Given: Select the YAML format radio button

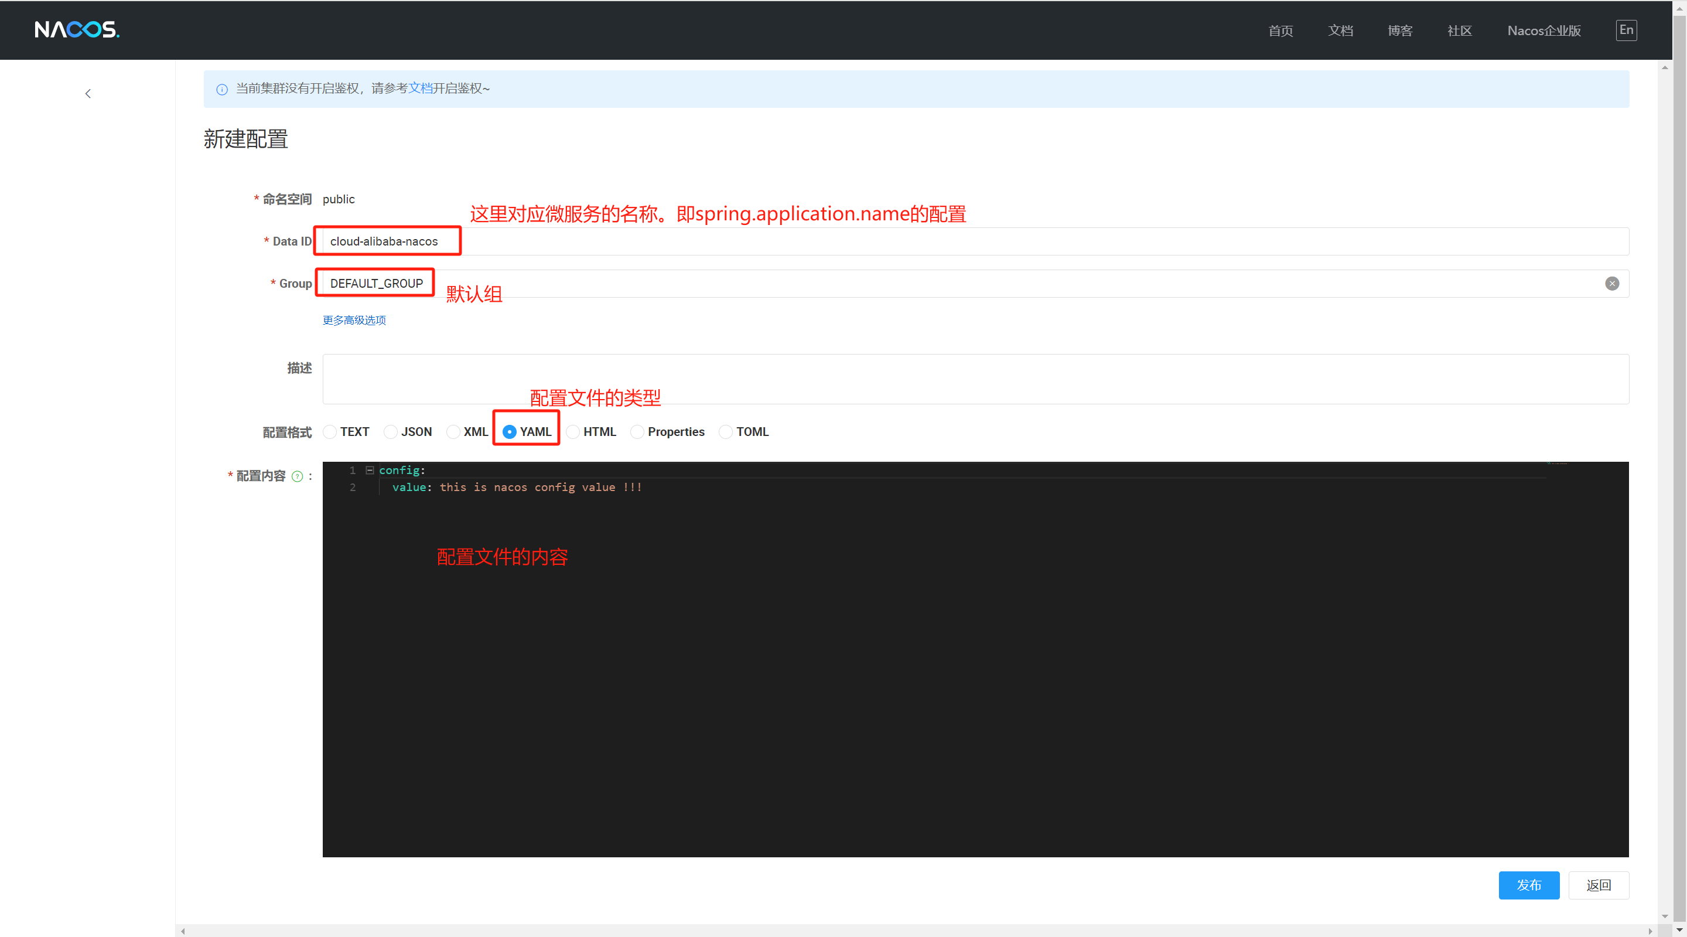Looking at the screenshot, I should (x=510, y=432).
